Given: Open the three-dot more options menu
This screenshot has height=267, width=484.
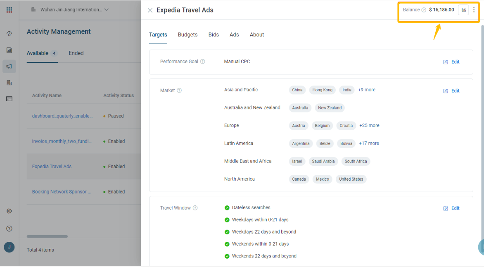Looking at the screenshot, I should pos(474,10).
